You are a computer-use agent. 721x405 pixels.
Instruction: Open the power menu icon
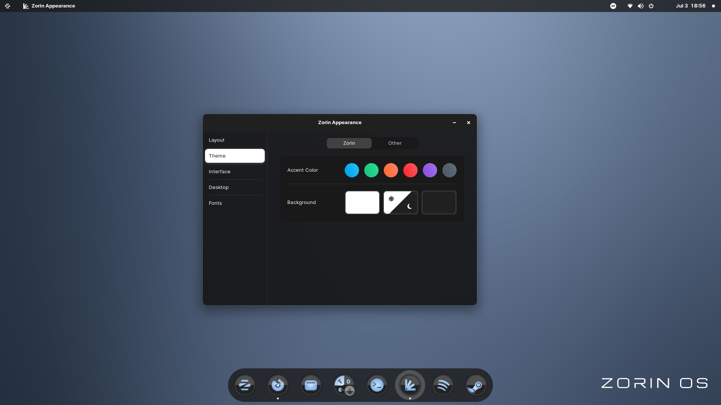click(x=651, y=6)
